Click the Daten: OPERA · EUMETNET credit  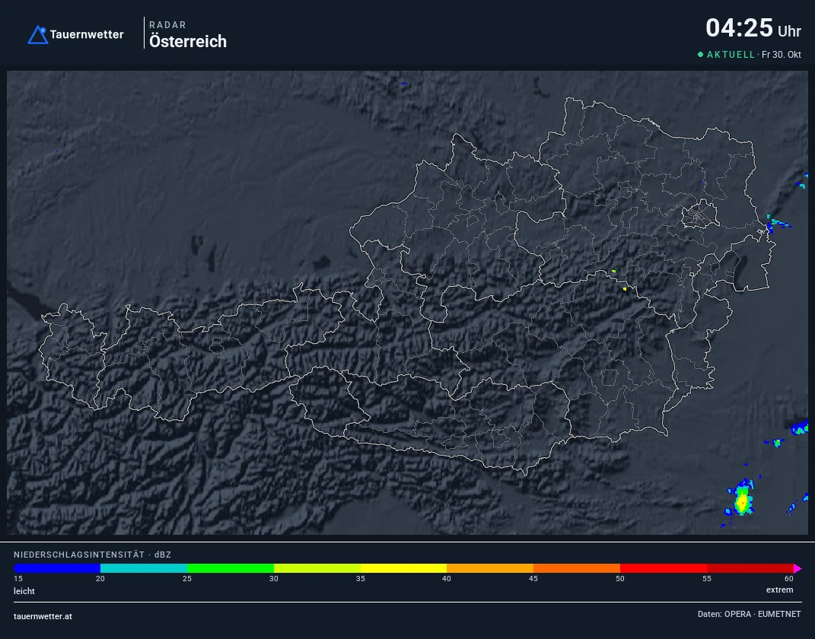tap(749, 614)
